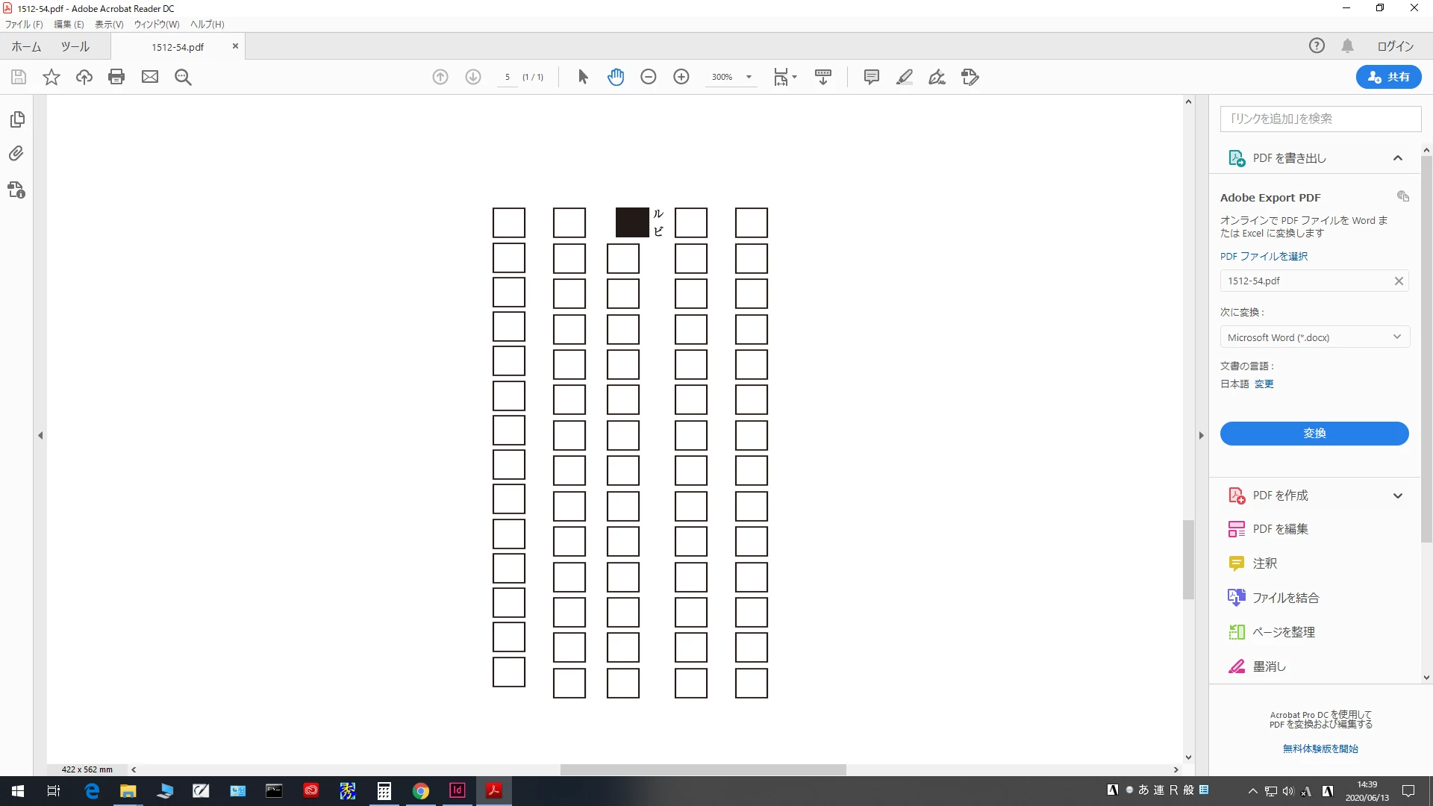The height and width of the screenshot is (806, 1433).
Task: Open the attachments paperclip panel
Action: click(16, 154)
